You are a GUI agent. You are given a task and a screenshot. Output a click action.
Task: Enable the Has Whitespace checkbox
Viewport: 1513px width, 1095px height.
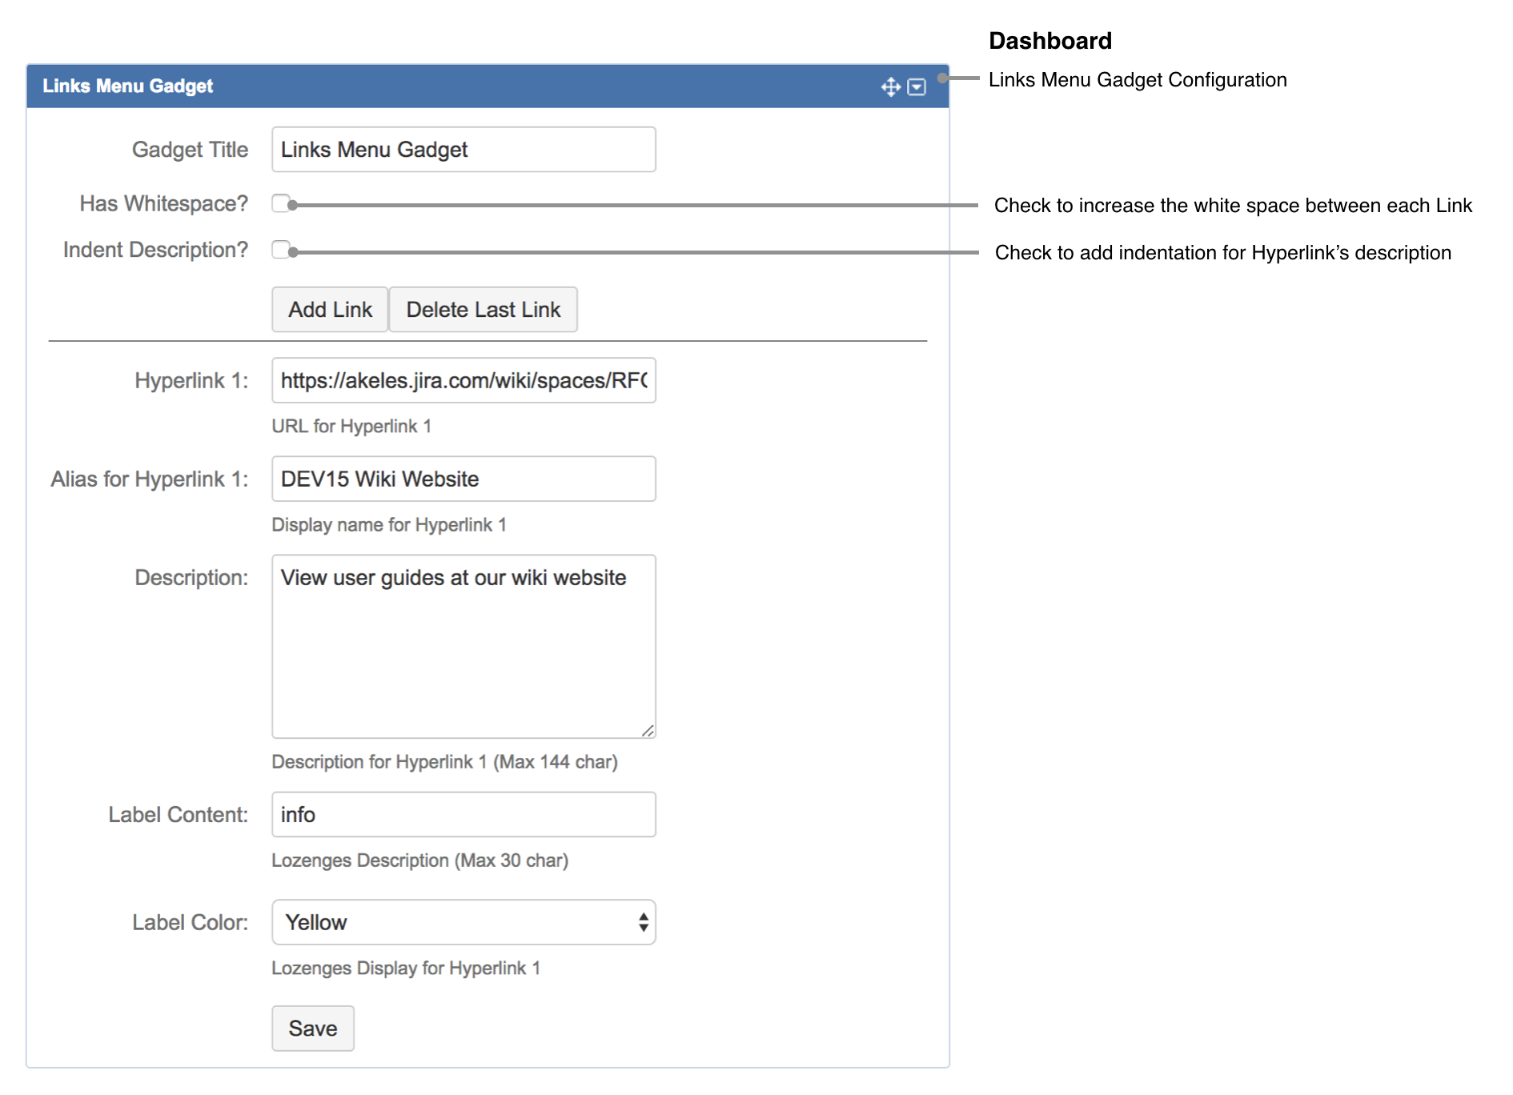[282, 203]
